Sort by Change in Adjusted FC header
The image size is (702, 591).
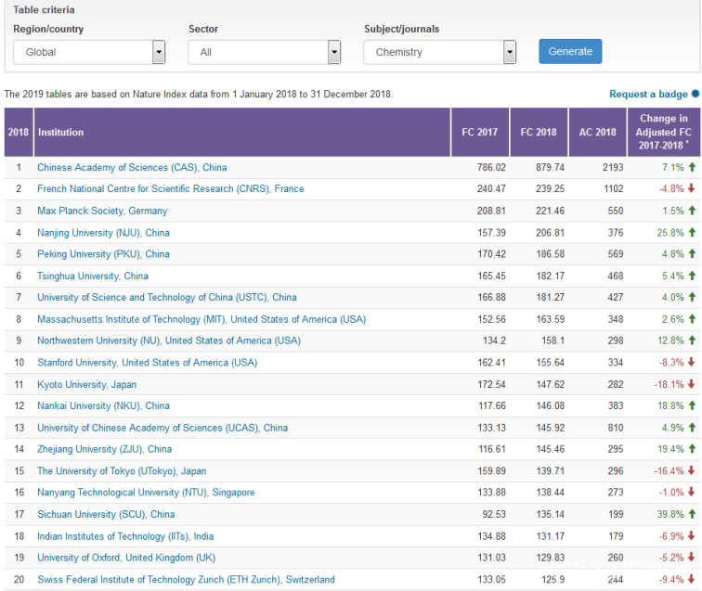664,132
